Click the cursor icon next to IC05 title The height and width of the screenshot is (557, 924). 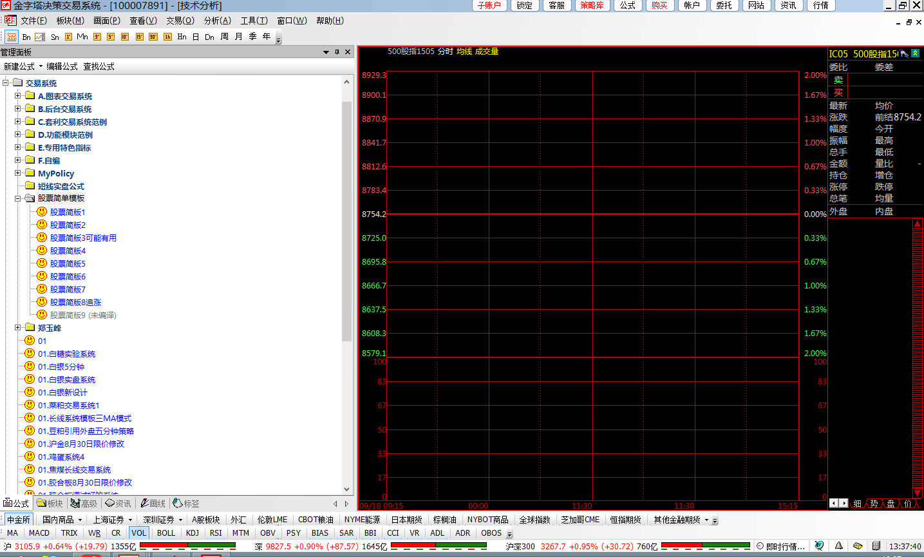click(x=904, y=54)
